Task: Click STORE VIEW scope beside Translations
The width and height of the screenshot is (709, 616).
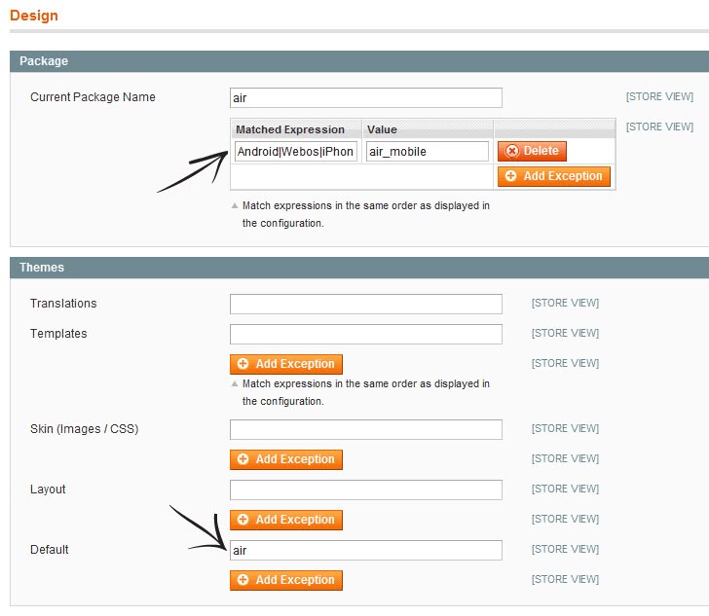Action: (x=565, y=303)
